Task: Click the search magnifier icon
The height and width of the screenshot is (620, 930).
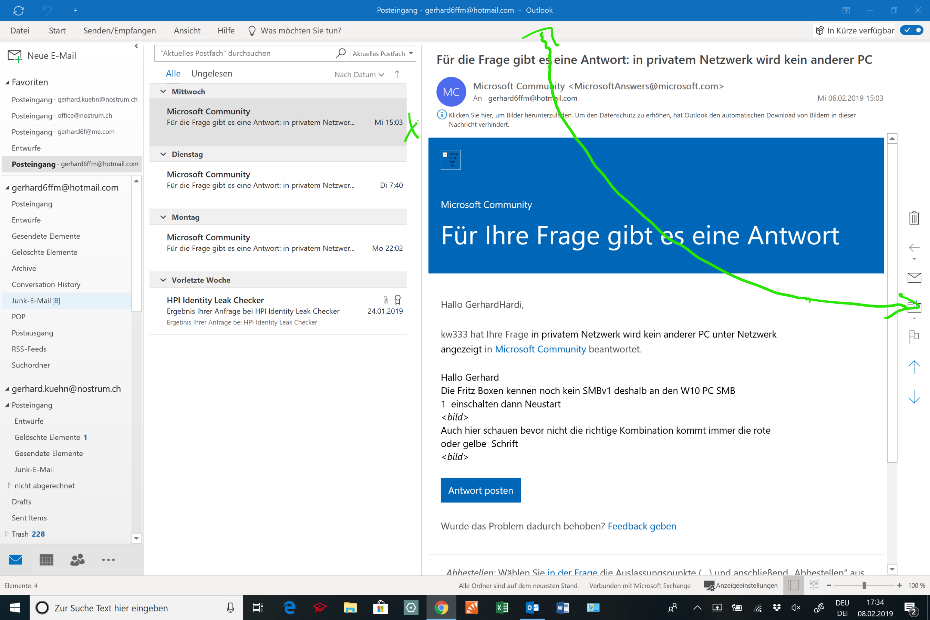Action: [x=341, y=53]
